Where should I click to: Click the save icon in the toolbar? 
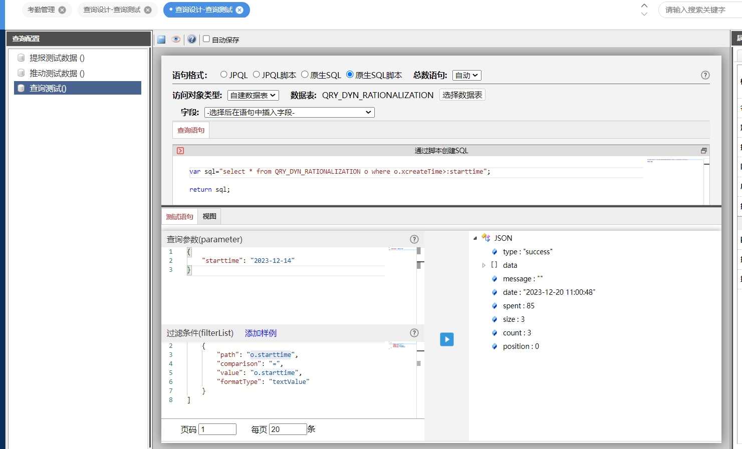click(161, 40)
